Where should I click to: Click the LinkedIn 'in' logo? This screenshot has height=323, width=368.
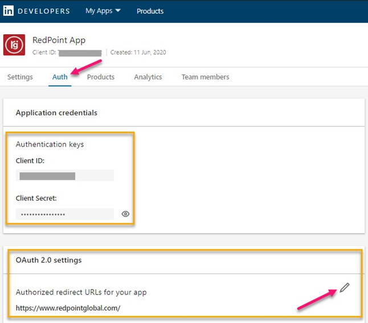tap(9, 11)
